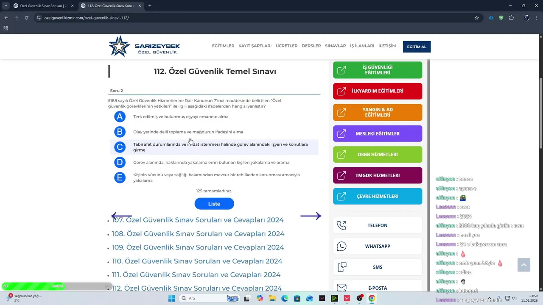Screen dimensions: 543x305
Task: Bookmark this page with the star icon
Action: 477,18
